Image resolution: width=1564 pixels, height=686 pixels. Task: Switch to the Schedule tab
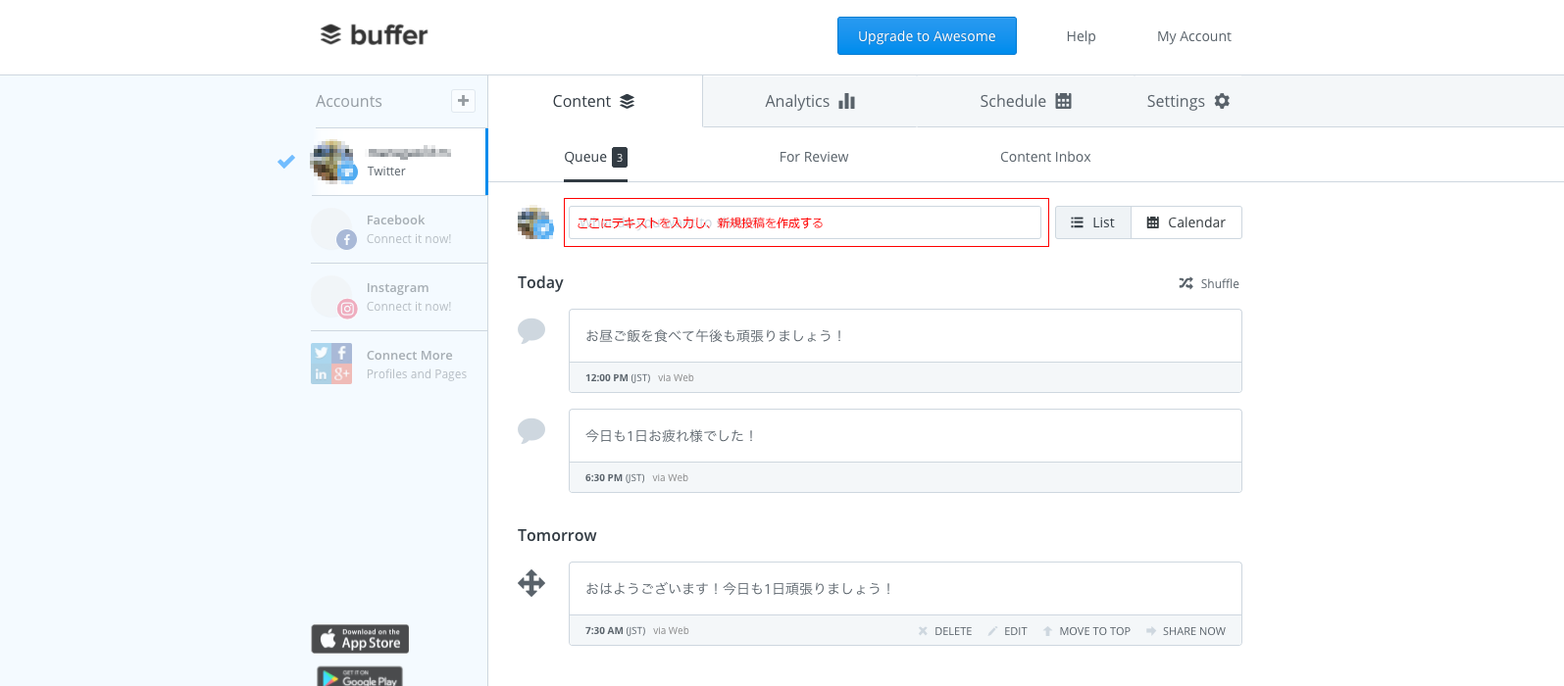click(x=1026, y=101)
